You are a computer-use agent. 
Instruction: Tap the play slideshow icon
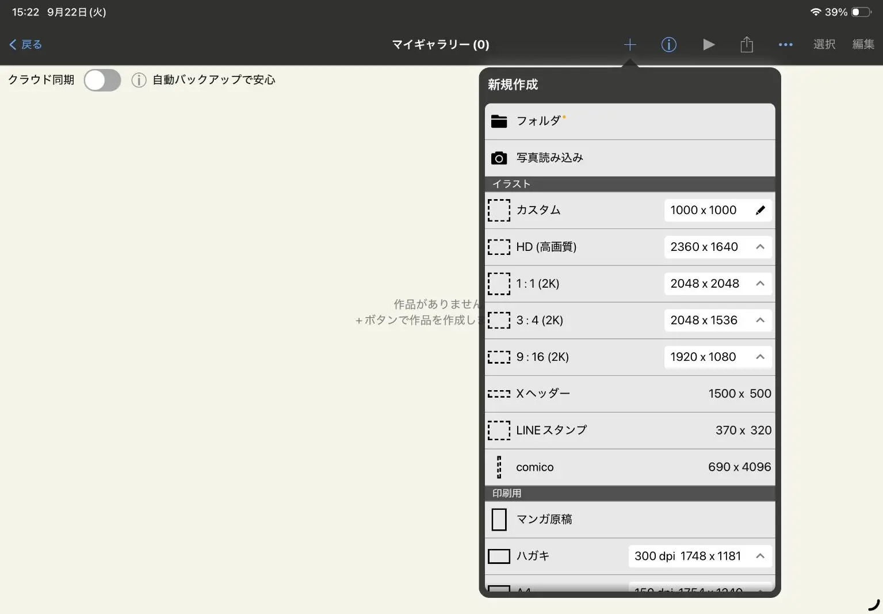(709, 44)
